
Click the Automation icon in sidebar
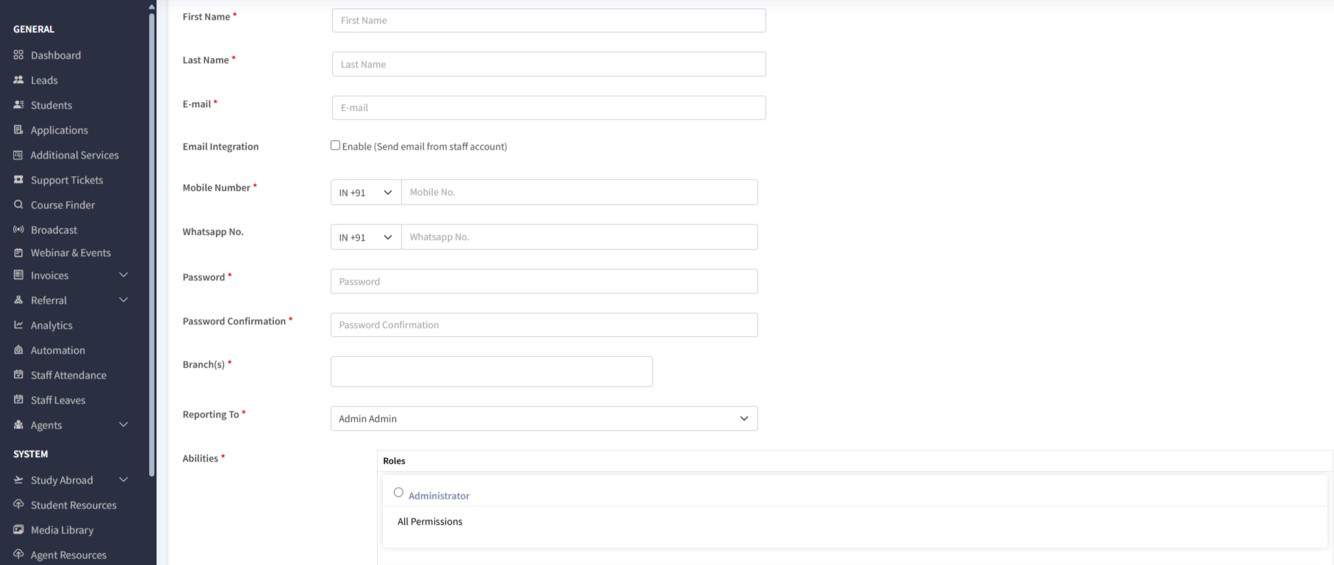(x=18, y=350)
